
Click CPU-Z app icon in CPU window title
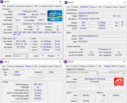[x=2, y=2]
